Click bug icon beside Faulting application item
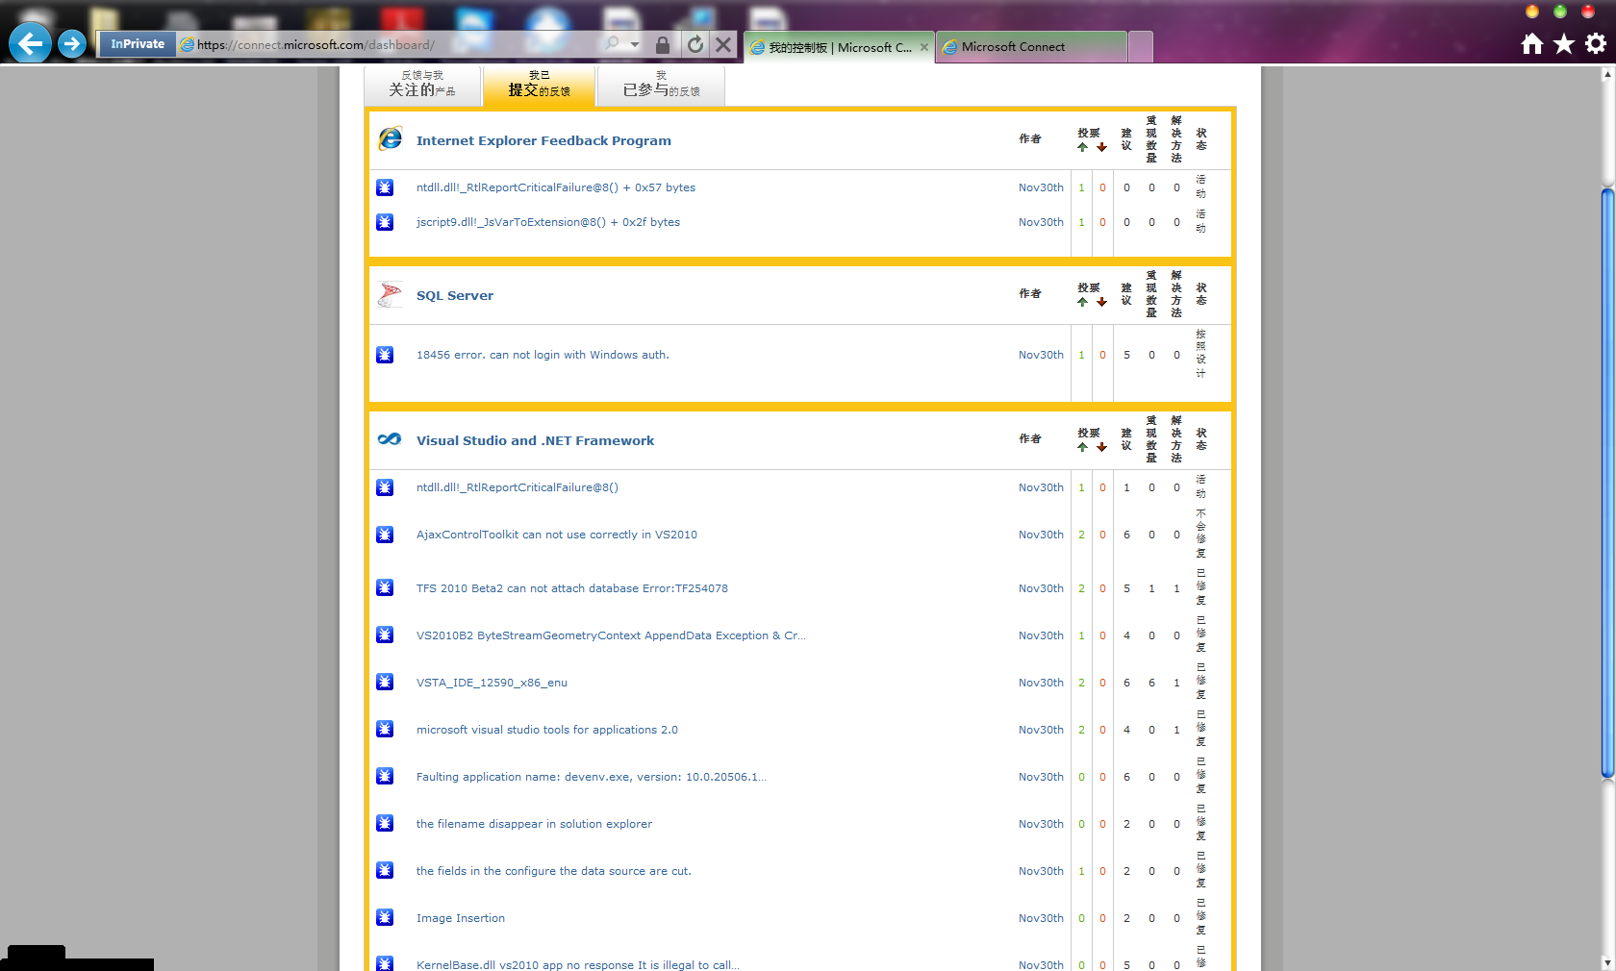Image resolution: width=1616 pixels, height=971 pixels. coord(385,776)
